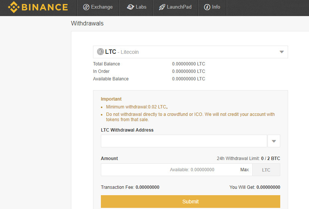
Task: Click the crowdfund or ICO warning text
Action: tap(190, 117)
